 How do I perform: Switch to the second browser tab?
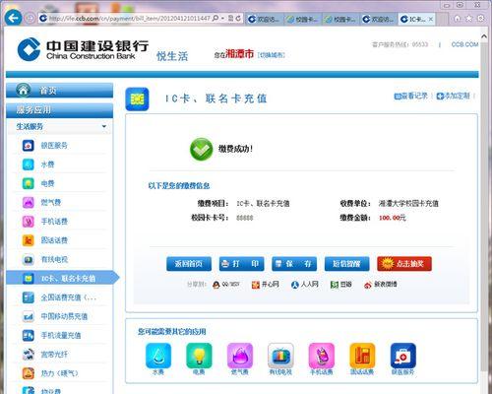(x=303, y=19)
